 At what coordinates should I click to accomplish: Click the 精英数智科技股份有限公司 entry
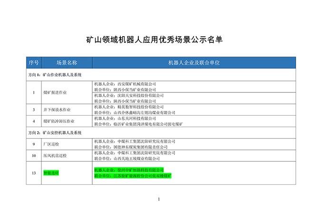coord(129,107)
